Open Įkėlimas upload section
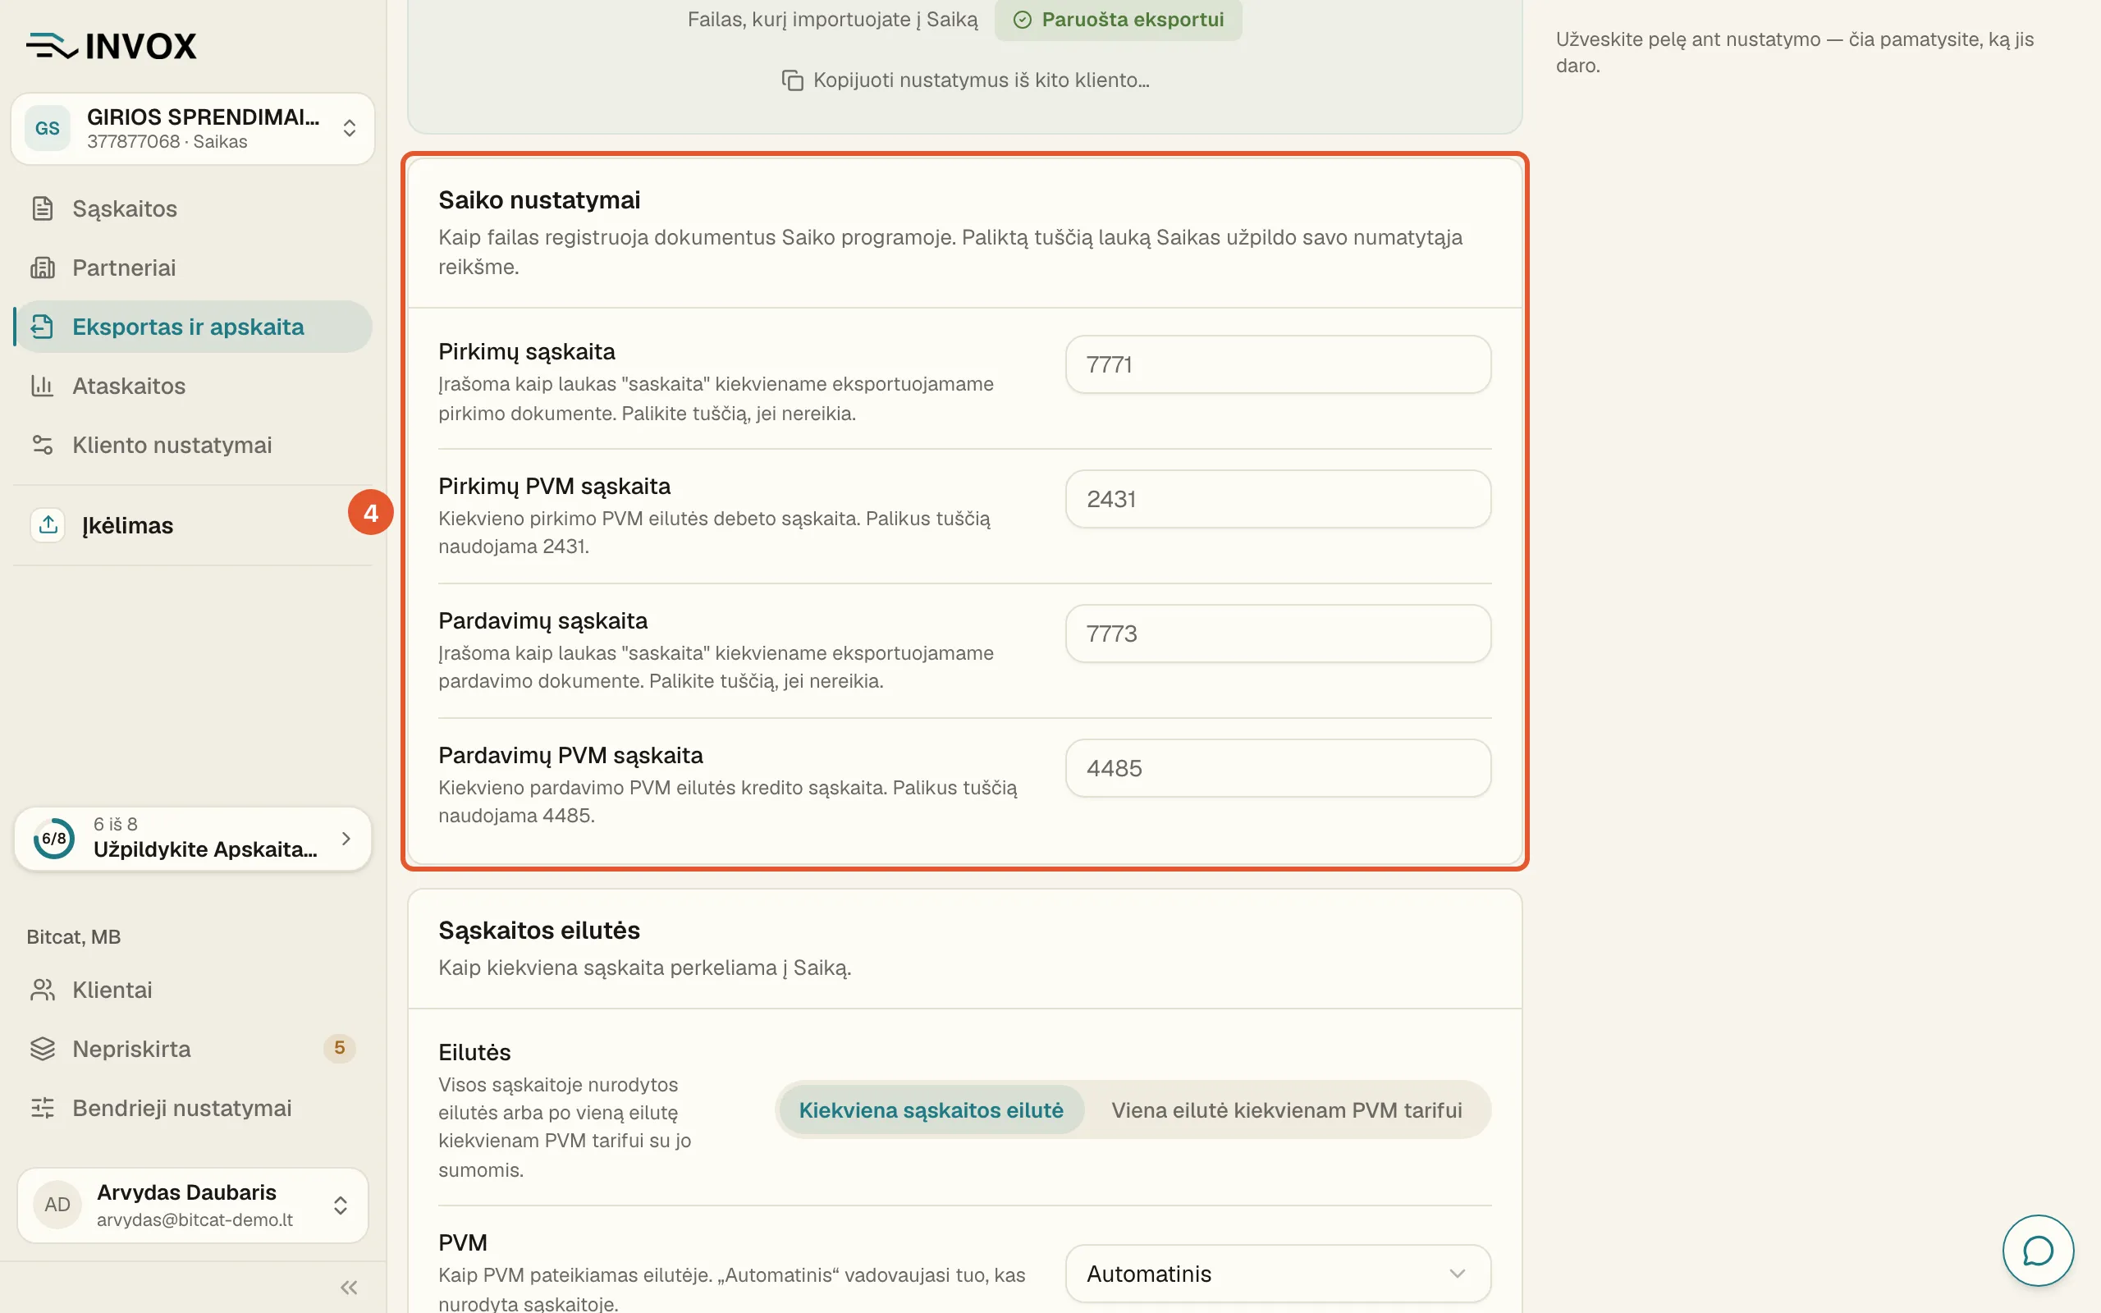 tap(193, 524)
